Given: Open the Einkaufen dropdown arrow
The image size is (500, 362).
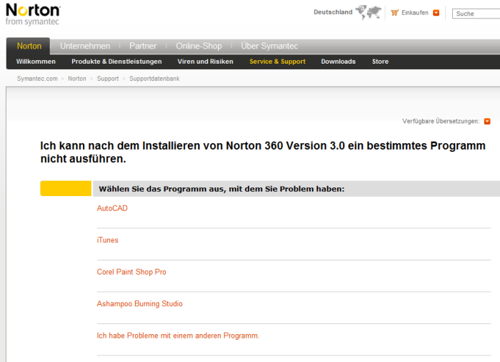Looking at the screenshot, I should pos(436,13).
